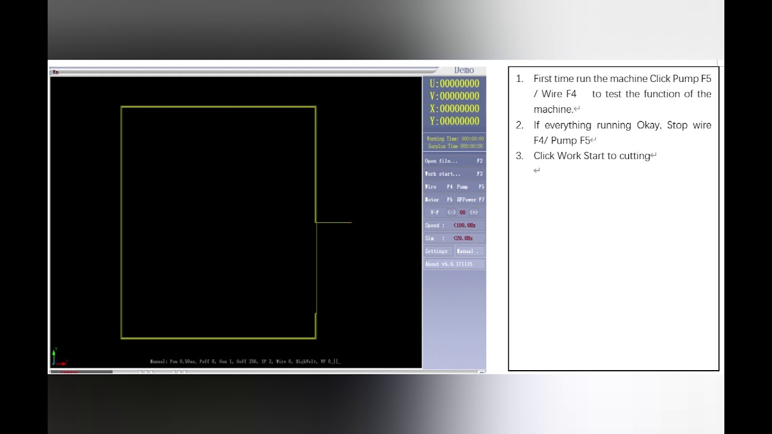Image resolution: width=772 pixels, height=434 pixels.
Task: Click the Demo title label
Action: tap(464, 71)
